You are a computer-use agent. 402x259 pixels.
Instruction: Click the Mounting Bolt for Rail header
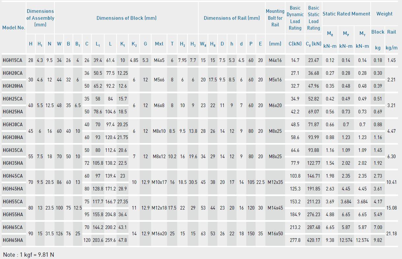point(275,18)
